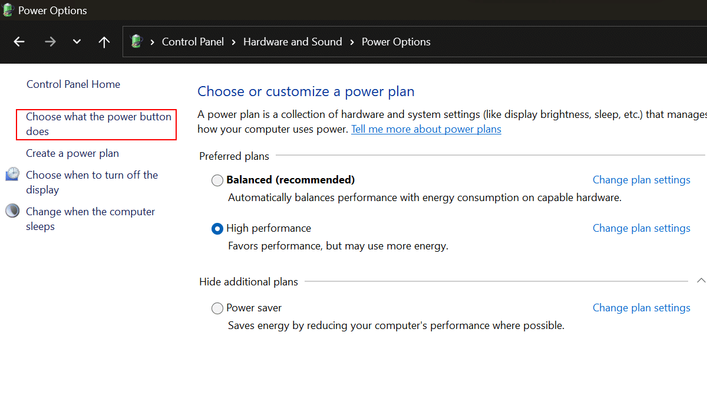Select the Balanced (recommended) radio button
Viewport: 707px width, 398px height.
[x=217, y=180]
